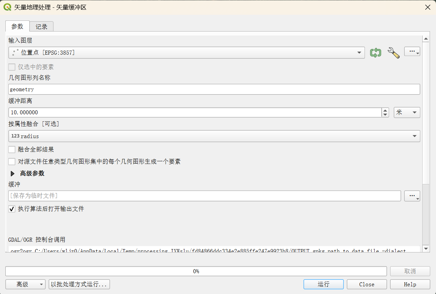This screenshot has width=436, height=294.
Task: Open the distance unit 米 dropdown
Action: 407,112
